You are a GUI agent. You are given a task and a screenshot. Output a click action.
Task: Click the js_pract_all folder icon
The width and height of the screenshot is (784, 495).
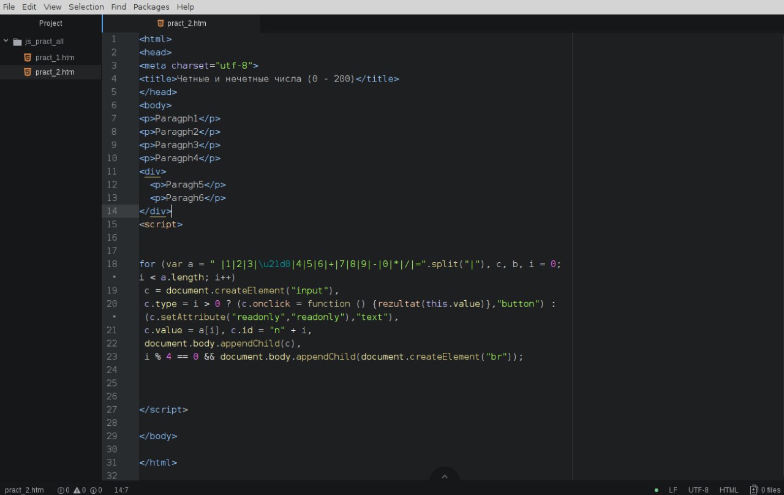point(17,42)
